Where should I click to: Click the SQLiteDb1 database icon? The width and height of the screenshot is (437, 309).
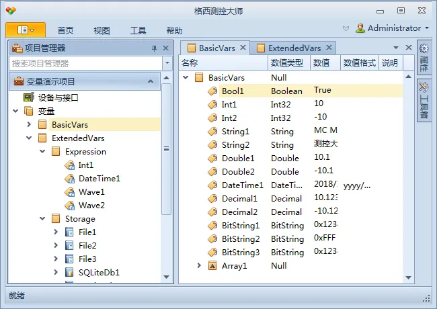pos(69,272)
